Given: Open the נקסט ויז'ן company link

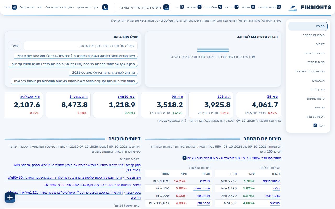Looking at the screenshot, I should coord(204,203).
